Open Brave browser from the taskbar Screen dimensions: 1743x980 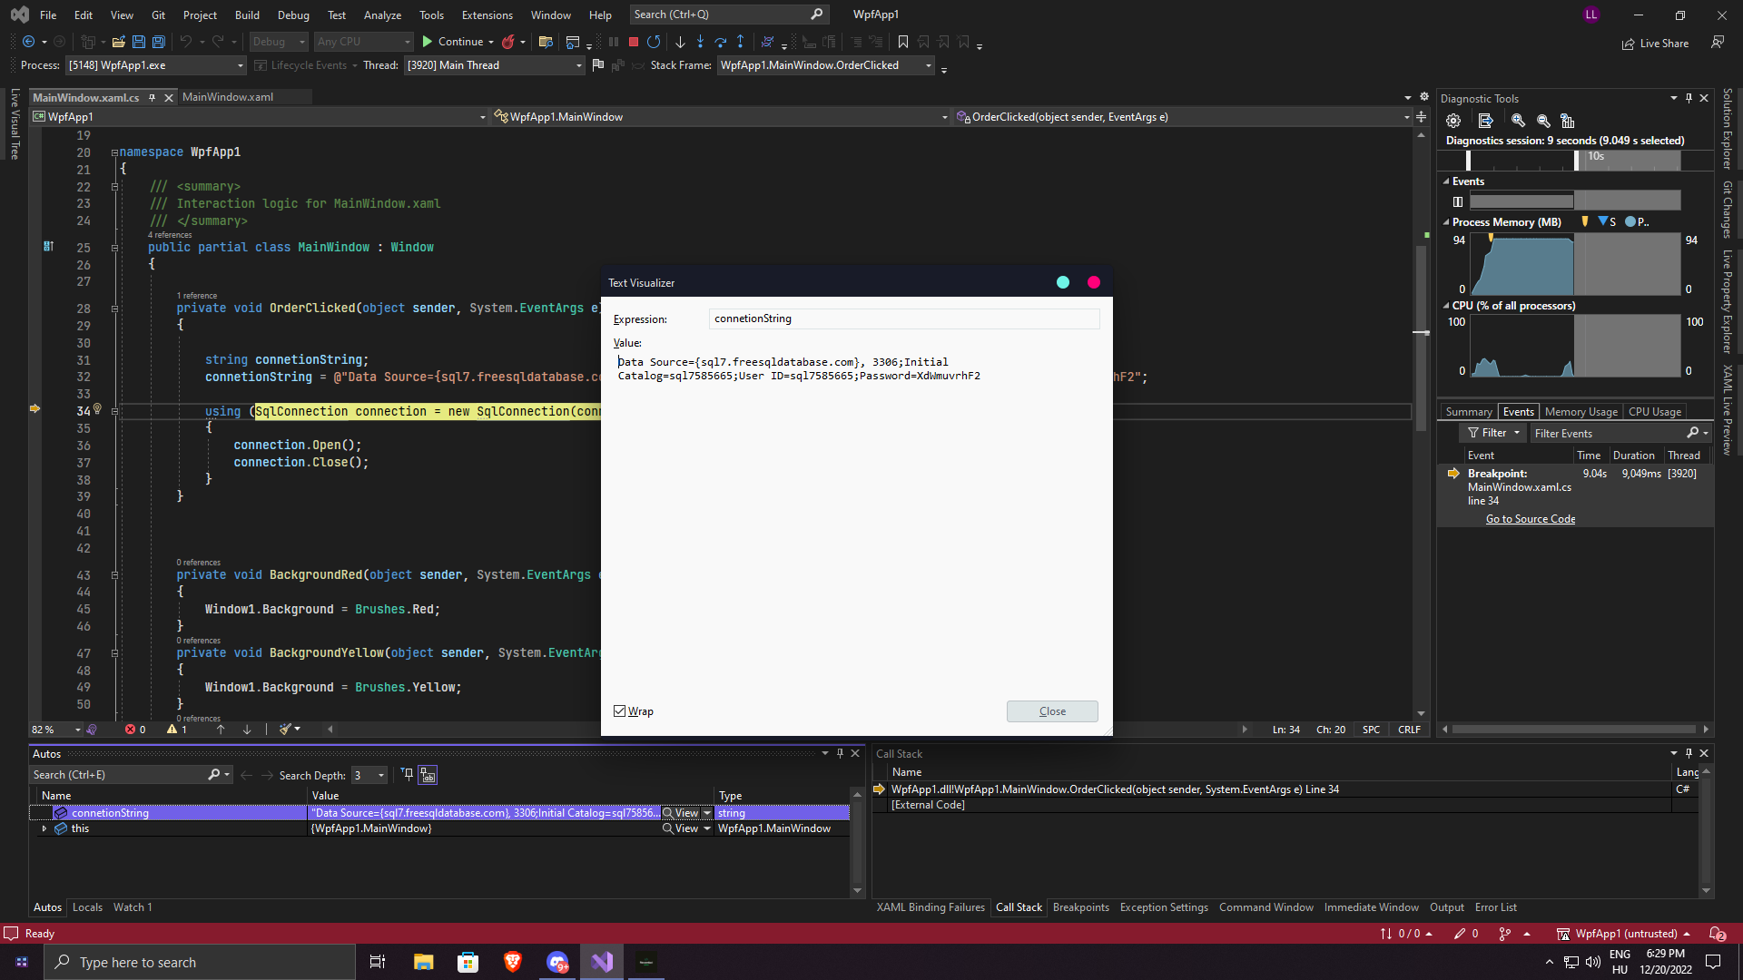[513, 962]
